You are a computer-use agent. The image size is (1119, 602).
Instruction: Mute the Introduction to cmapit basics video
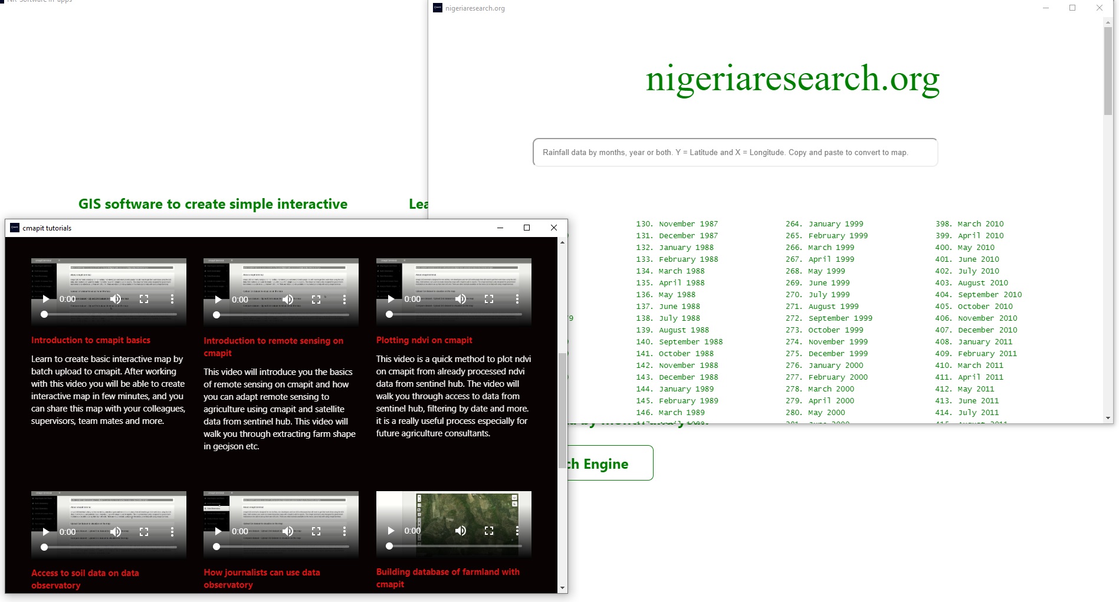116,300
